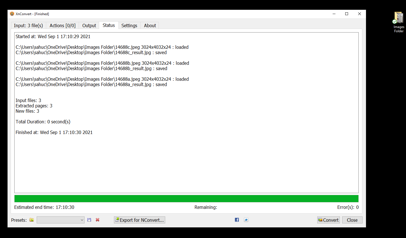Click the 'Remaining:' label
Viewport: 406px width, 238px height.
tap(206, 207)
